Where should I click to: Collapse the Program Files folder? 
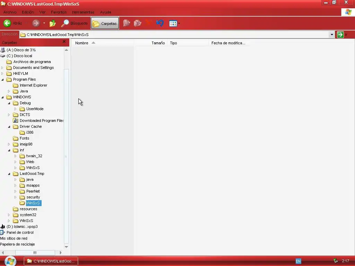click(2, 79)
